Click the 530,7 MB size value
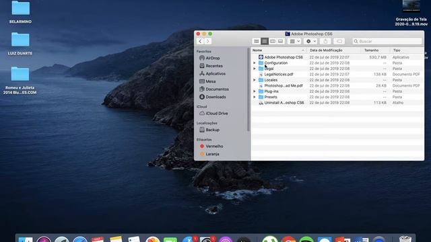The image size is (431, 242). (378, 57)
